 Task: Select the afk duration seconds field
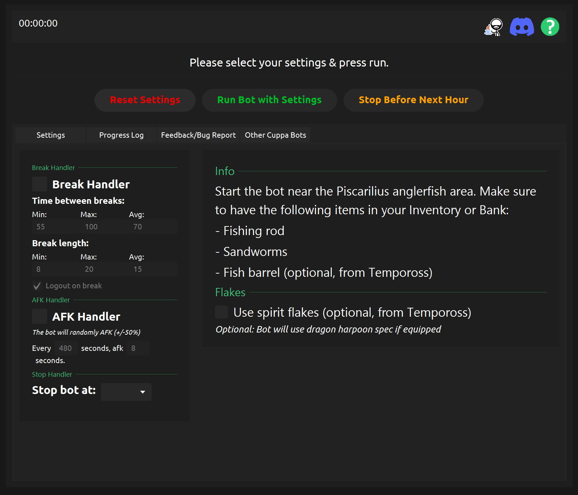[138, 348]
